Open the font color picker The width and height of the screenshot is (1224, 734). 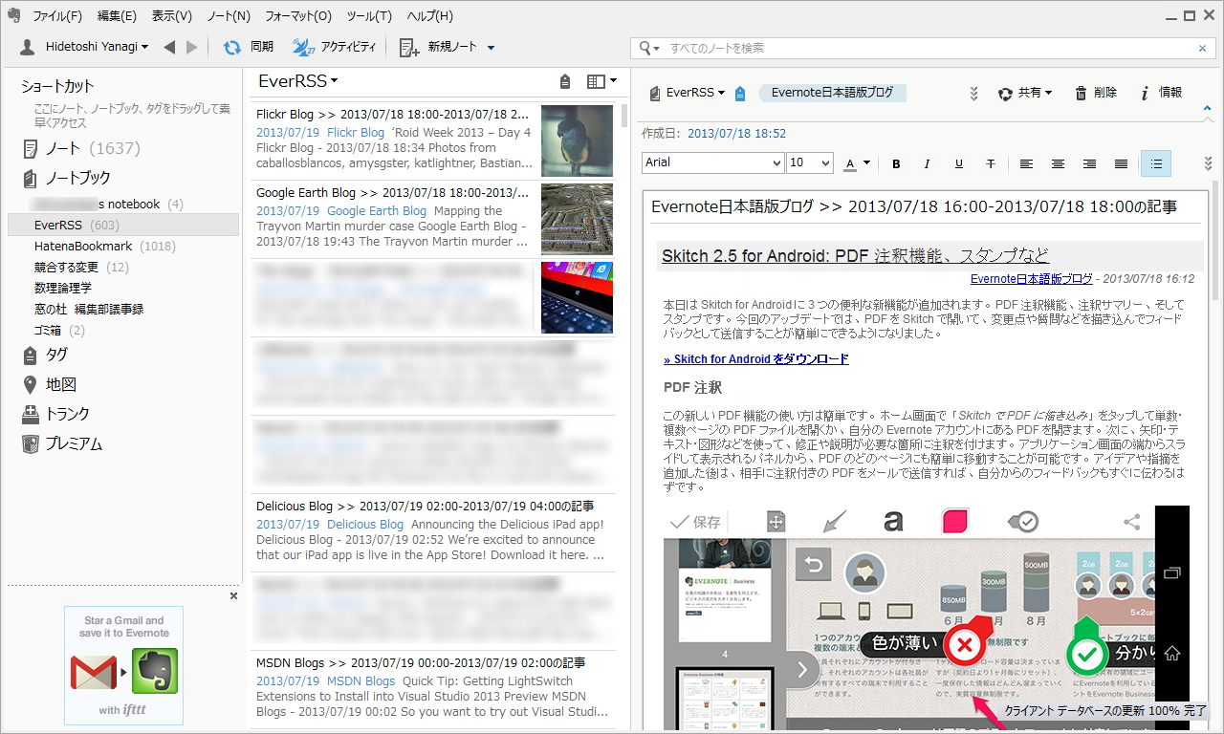pos(856,162)
